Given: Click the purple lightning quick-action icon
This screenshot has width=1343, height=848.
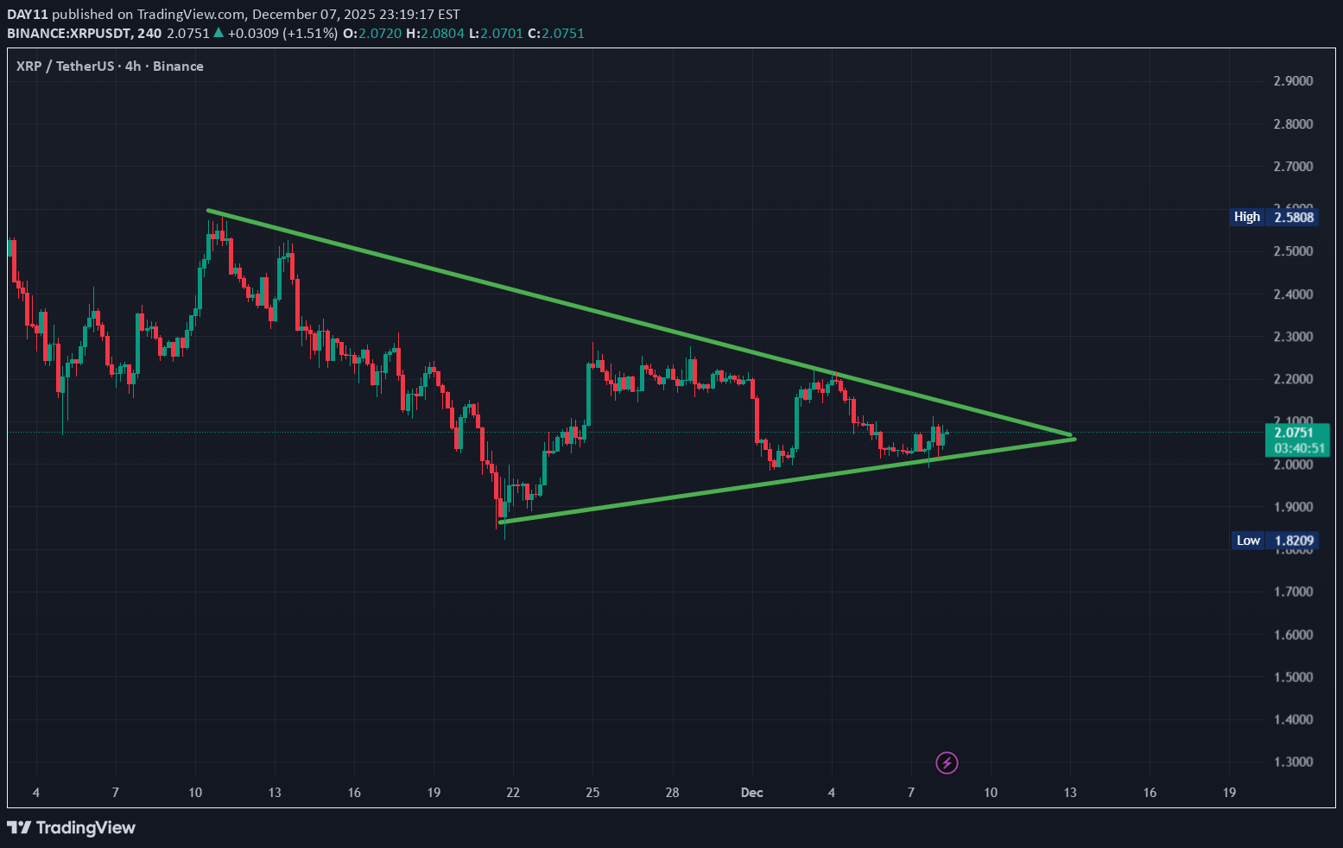Looking at the screenshot, I should point(947,763).
